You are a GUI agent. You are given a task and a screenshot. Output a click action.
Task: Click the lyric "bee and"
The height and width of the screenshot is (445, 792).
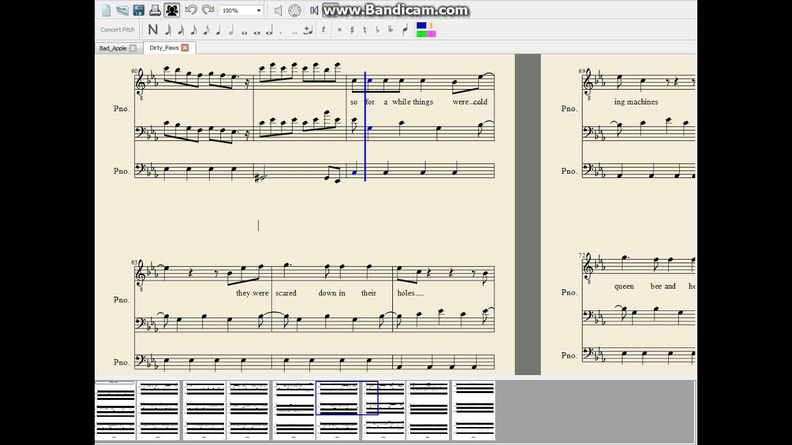click(663, 286)
